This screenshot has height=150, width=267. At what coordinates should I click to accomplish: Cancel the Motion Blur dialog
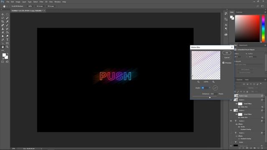(227, 57)
